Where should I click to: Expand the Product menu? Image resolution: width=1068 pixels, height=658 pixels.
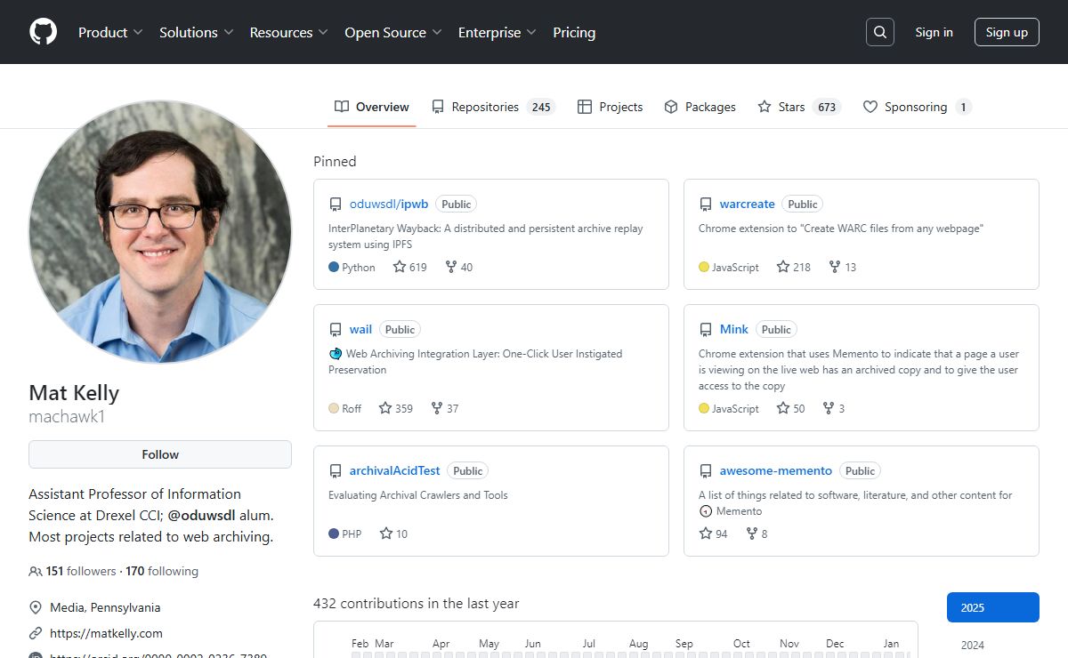(x=110, y=32)
